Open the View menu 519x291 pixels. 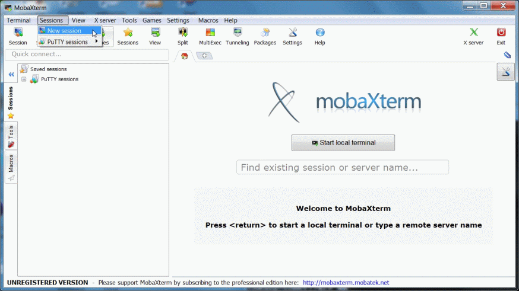(x=78, y=20)
